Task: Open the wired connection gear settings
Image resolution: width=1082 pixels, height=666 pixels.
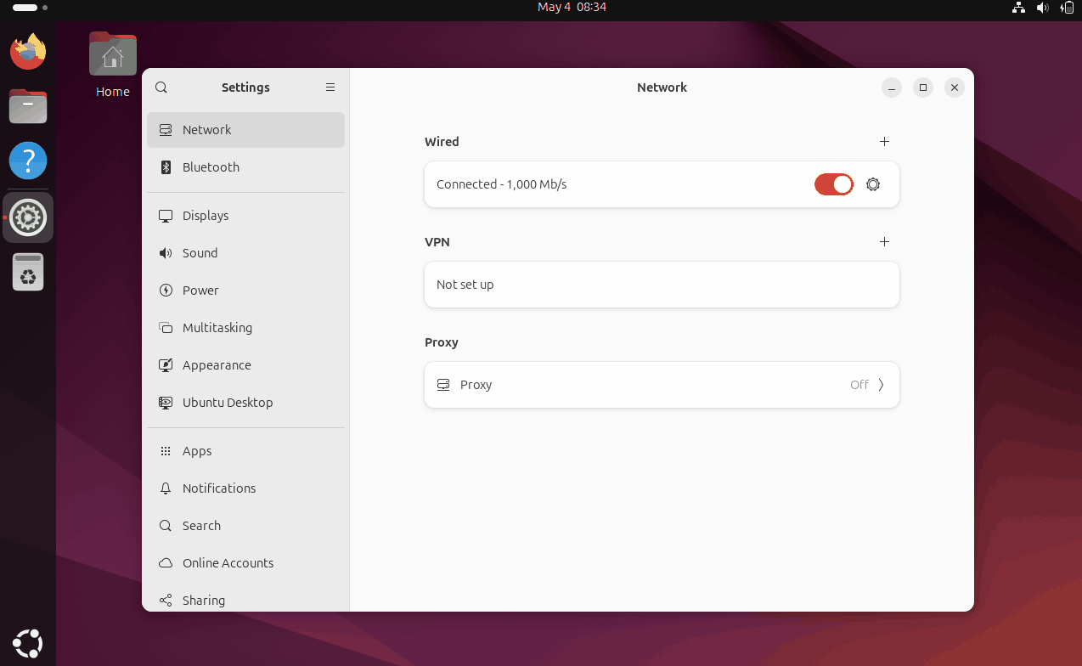Action: [x=873, y=184]
